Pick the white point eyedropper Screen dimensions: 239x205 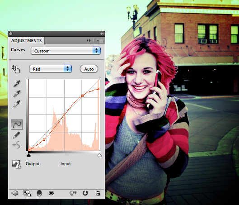17,103
